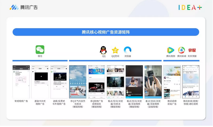Open the 手Q天气内容页信息流 weather screenshot
This screenshot has width=213, height=127.
click(78, 82)
